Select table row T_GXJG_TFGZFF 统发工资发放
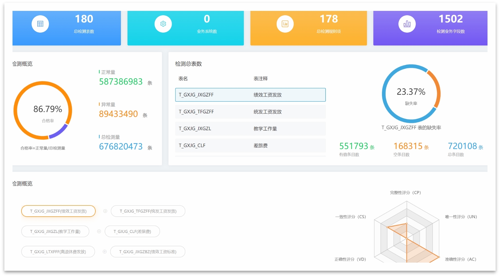Image resolution: width=500 pixels, height=277 pixels. tap(250, 112)
